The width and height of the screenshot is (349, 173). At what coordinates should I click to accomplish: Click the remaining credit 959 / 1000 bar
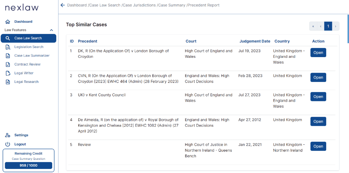[29, 166]
